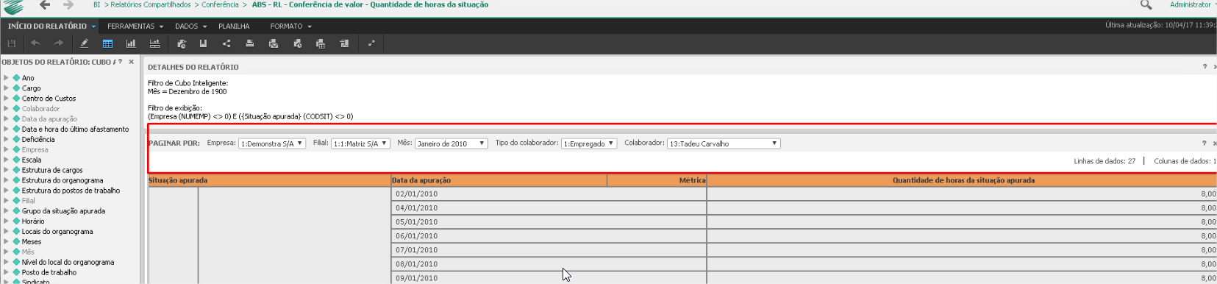Open help for the Paginar Por bar
Image resolution: width=1217 pixels, height=284 pixels.
click(x=1204, y=143)
